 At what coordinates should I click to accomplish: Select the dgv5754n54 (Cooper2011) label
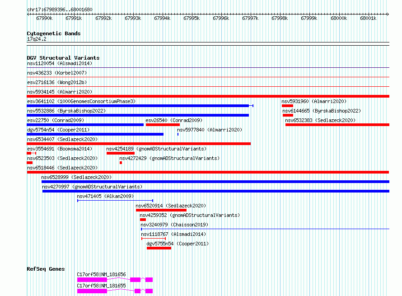coord(58,130)
